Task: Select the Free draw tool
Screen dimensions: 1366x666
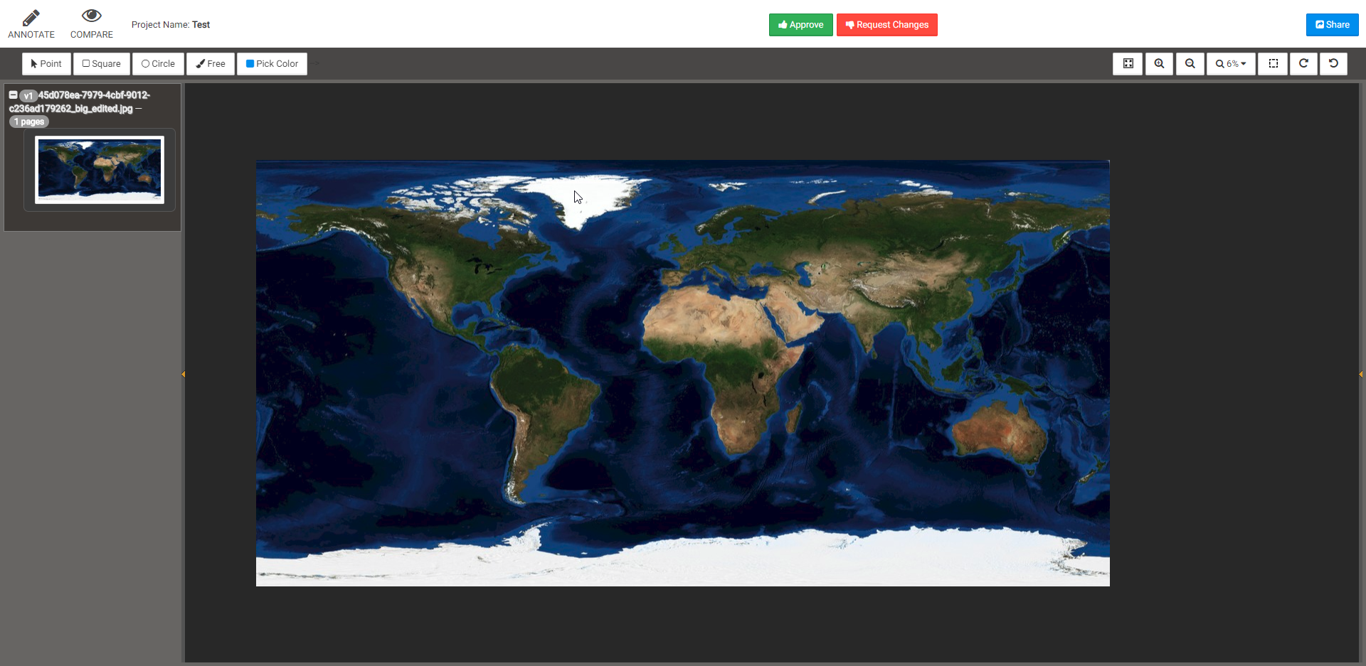Action: point(211,63)
